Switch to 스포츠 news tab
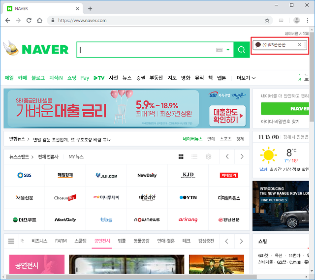The width and height of the screenshot is (315, 280). coord(225,139)
